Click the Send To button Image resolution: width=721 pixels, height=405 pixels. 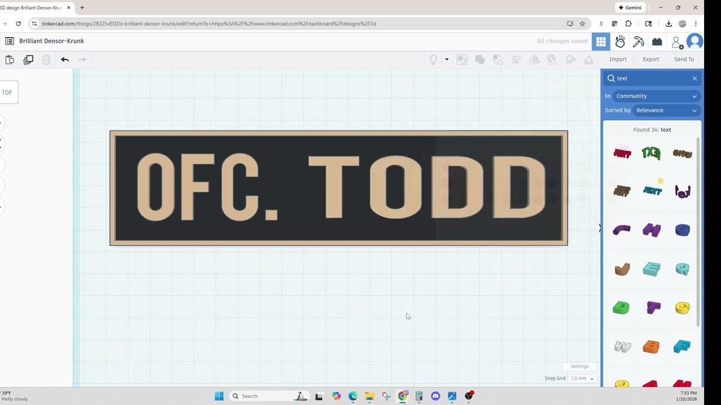coord(684,60)
